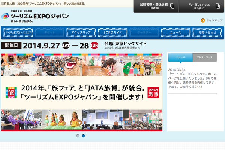The height and width of the screenshot is (150, 225).
Task: Click the children drawing on paper photo
Action: (x=21, y=66)
